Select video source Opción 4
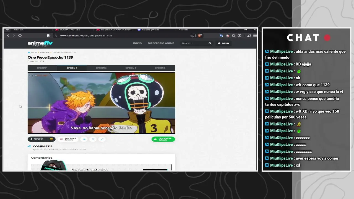 (x=131, y=68)
